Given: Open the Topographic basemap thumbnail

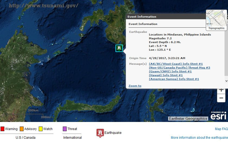Looking at the screenshot, I should pyautogui.click(x=216, y=20).
